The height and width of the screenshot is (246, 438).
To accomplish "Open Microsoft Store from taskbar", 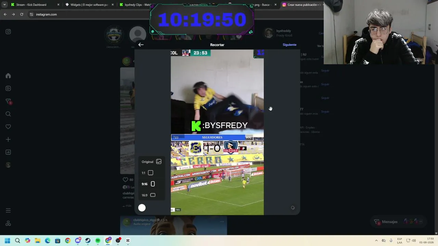I will point(58,241).
